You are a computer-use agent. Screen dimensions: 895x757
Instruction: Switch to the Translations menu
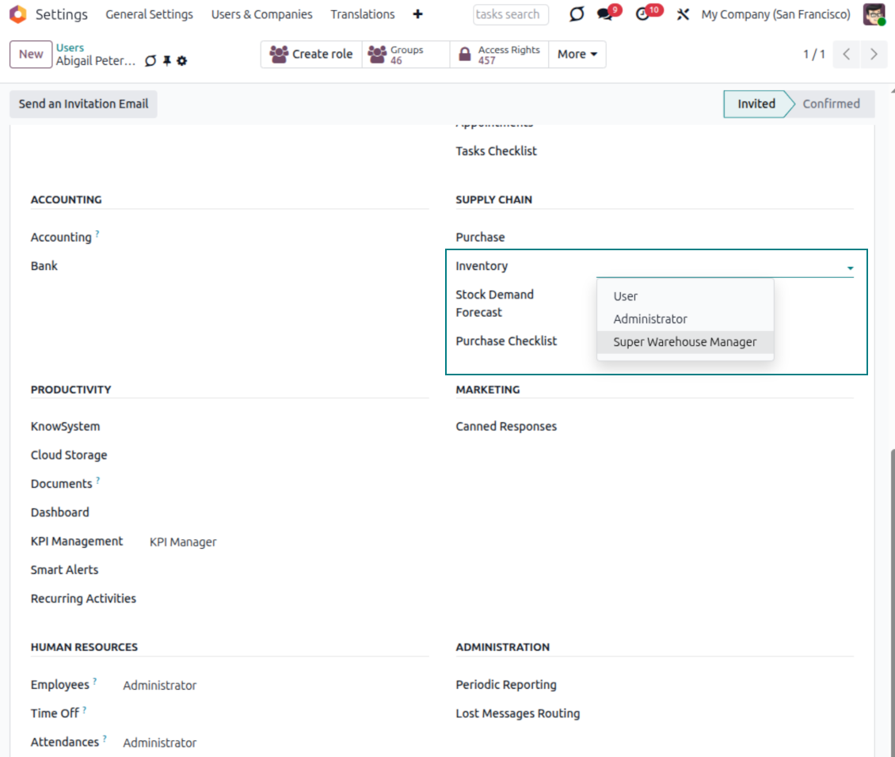[363, 14]
